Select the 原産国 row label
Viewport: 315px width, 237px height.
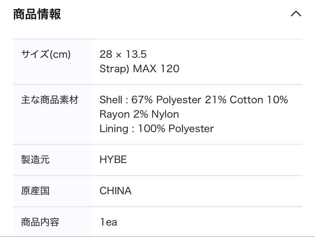[35, 191]
